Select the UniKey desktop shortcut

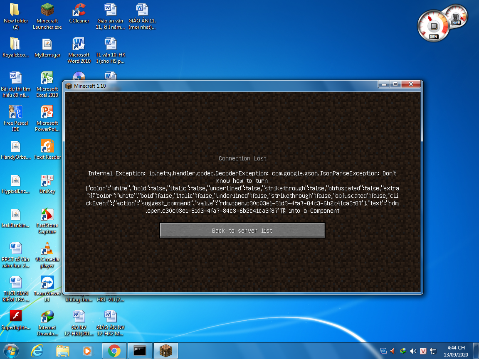(x=47, y=184)
